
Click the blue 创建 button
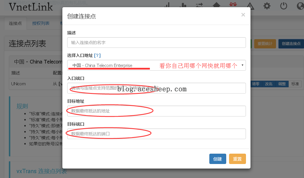pyautogui.click(x=218, y=159)
